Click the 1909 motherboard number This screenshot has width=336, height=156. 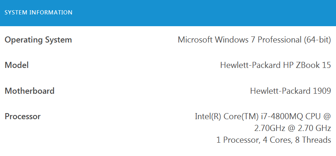tap(322, 91)
